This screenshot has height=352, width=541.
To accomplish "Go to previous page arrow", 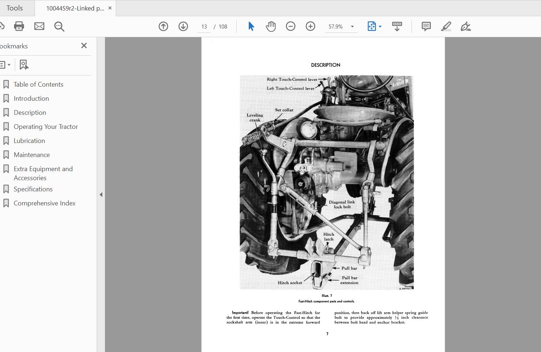I will click(163, 26).
